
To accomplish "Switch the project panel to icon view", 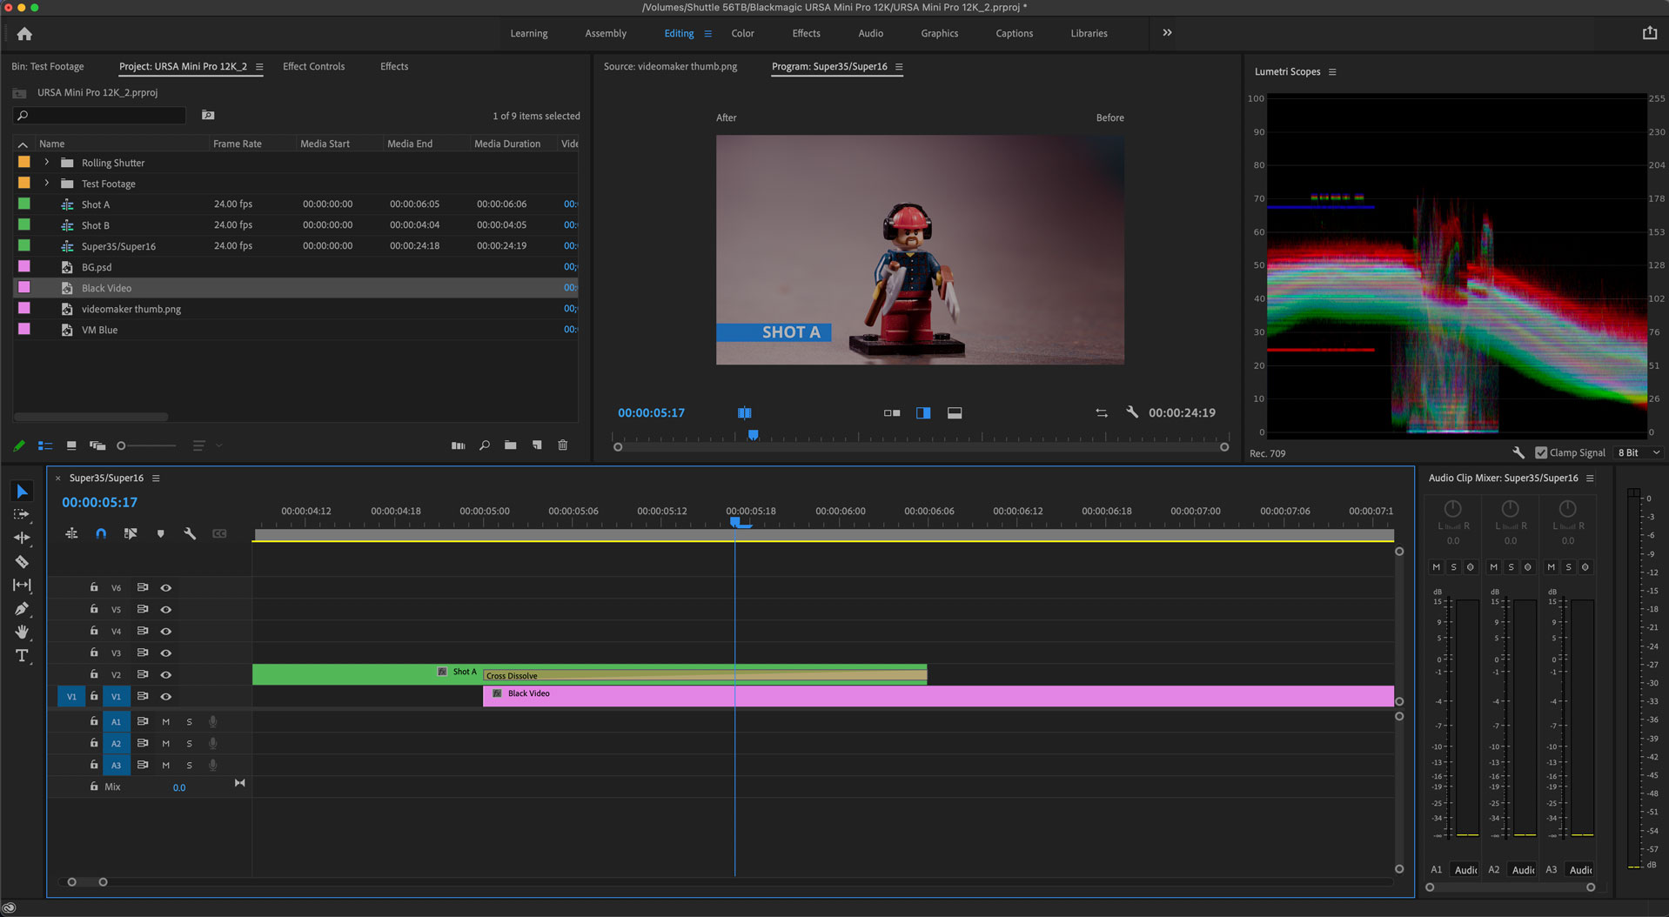I will [x=70, y=445].
